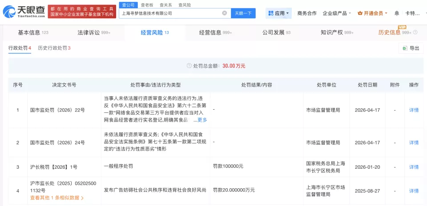
Task: Clear the search box with the X icon
Action: coord(225,13)
